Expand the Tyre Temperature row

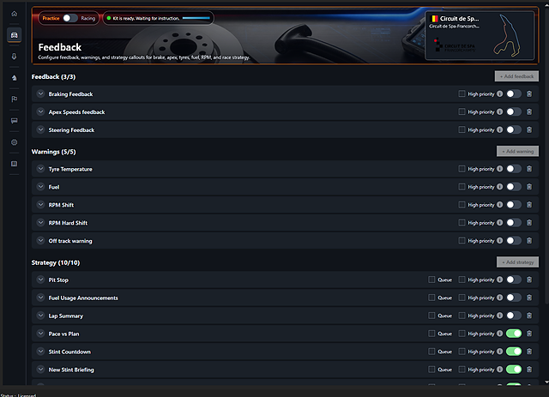(x=40, y=169)
